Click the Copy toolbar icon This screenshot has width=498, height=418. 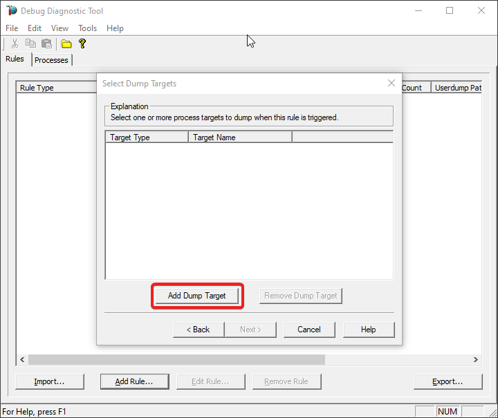(x=31, y=44)
